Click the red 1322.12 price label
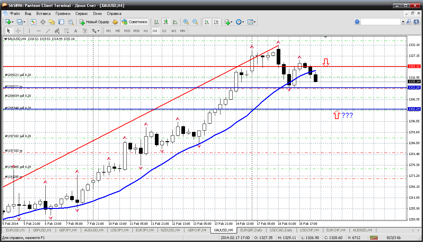Screen dimensions: 423x242 (x=414, y=66)
